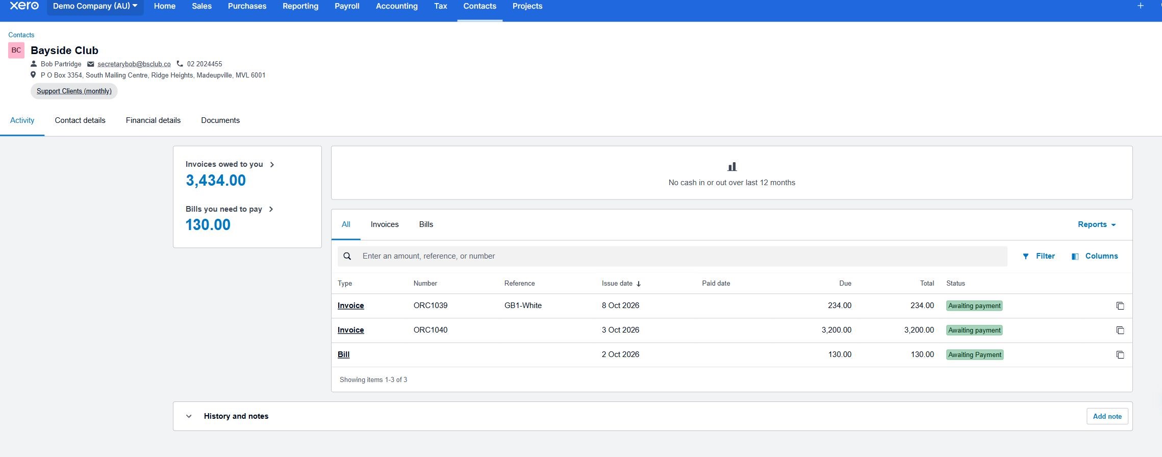Screen dimensions: 1162x457
Task: Open the Support Clients (monthly) group
Action: coord(74,91)
